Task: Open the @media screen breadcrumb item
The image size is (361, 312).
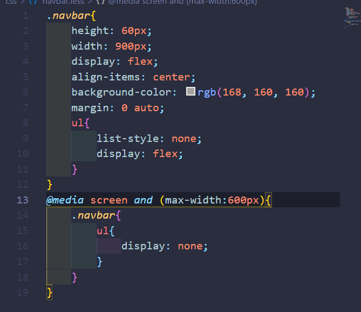Action: (182, 2)
